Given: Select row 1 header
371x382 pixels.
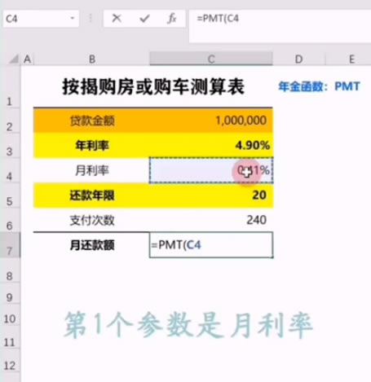Looking at the screenshot, I should (x=10, y=87).
